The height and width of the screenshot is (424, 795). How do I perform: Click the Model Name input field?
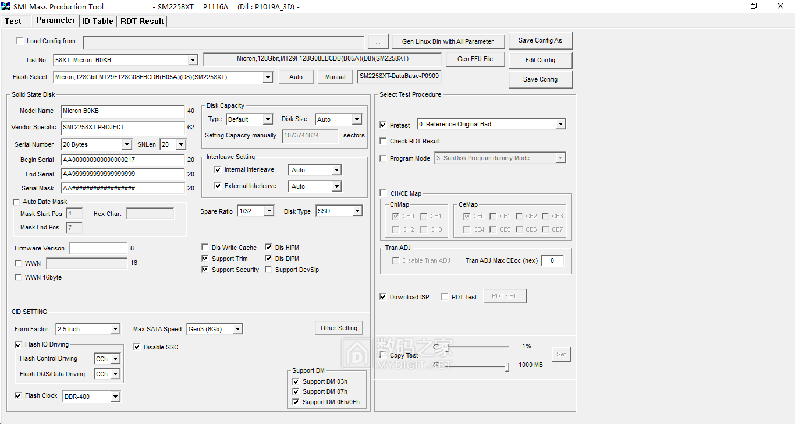[x=123, y=111]
